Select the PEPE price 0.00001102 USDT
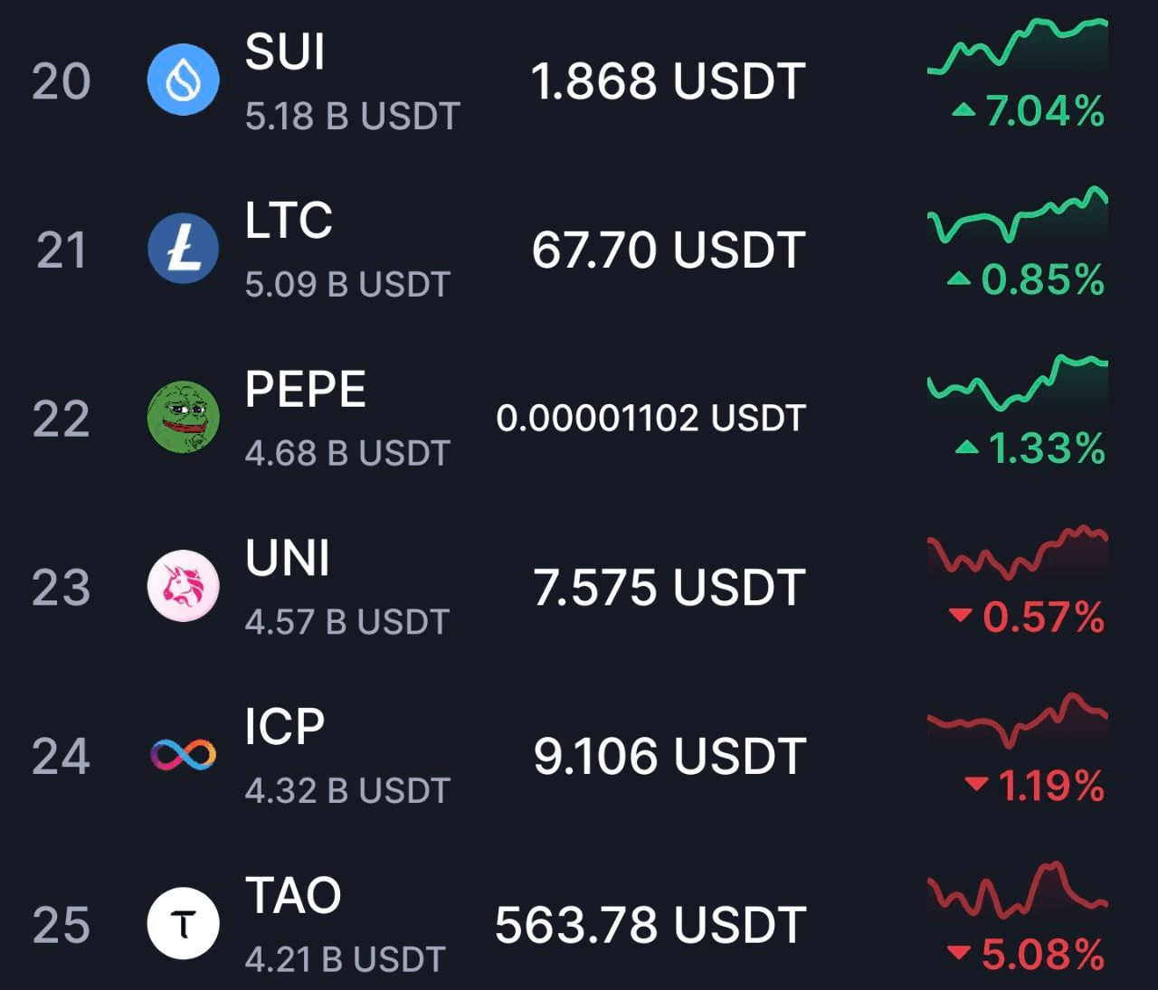Image resolution: width=1158 pixels, height=990 pixels. click(650, 418)
